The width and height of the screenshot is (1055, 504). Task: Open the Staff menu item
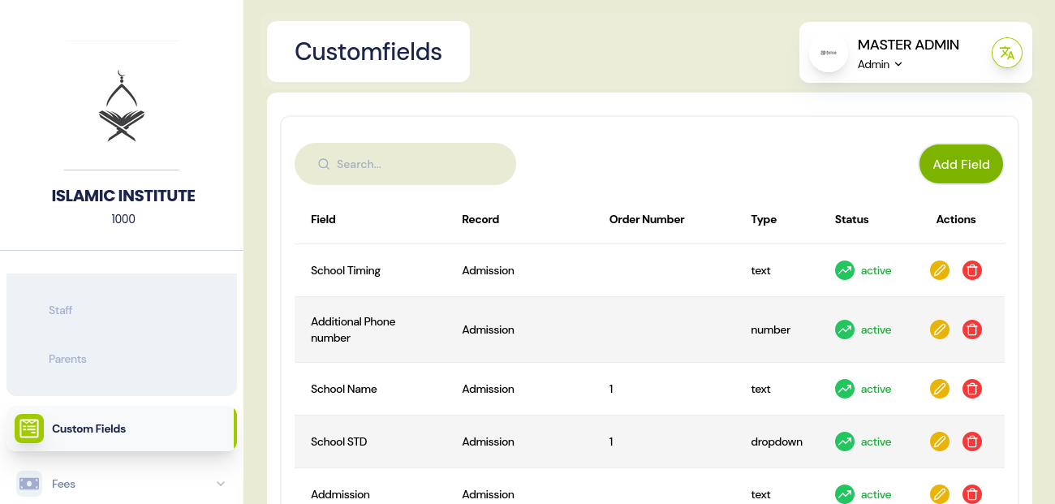tap(61, 310)
